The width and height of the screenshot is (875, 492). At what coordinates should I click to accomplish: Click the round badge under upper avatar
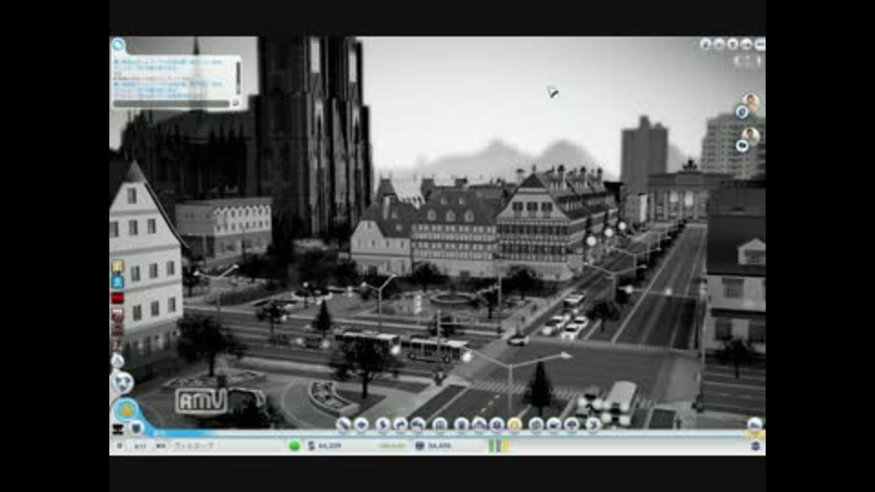(x=742, y=112)
